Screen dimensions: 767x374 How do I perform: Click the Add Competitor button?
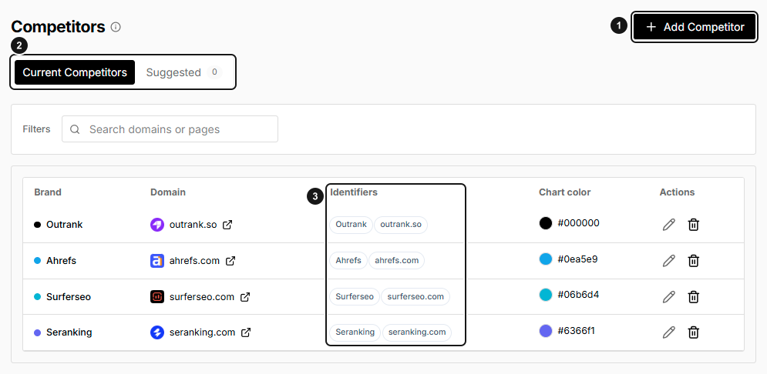point(695,28)
